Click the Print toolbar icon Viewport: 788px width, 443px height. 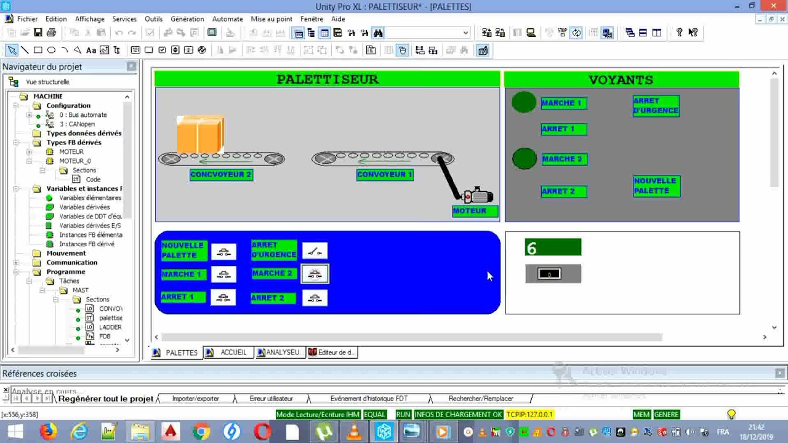click(51, 33)
